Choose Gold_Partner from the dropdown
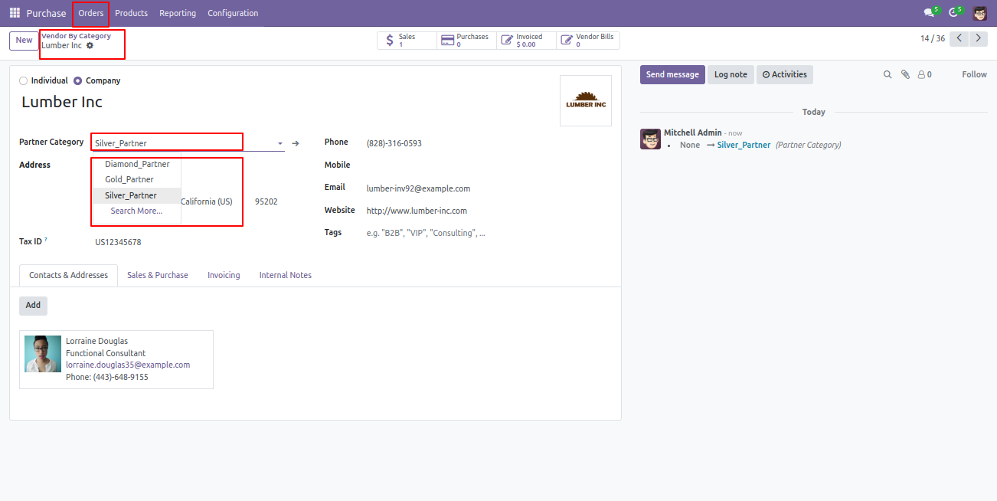 [136, 179]
